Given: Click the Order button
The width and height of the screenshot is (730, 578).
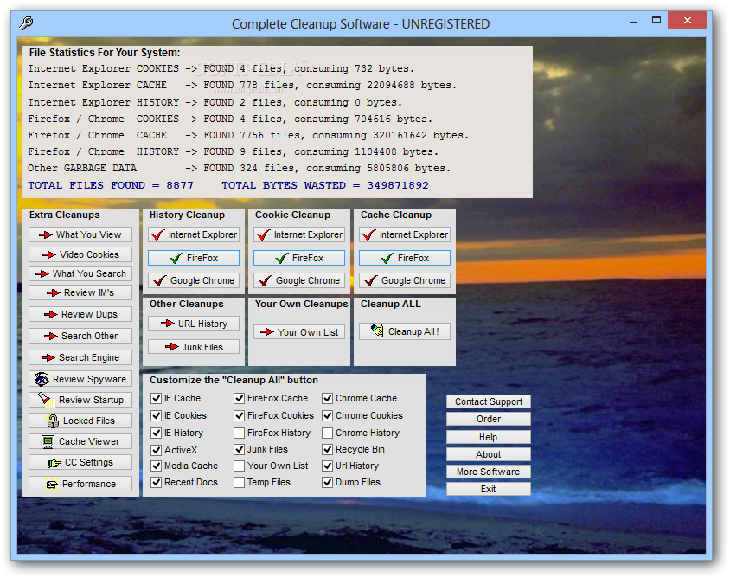Looking at the screenshot, I should point(489,419).
